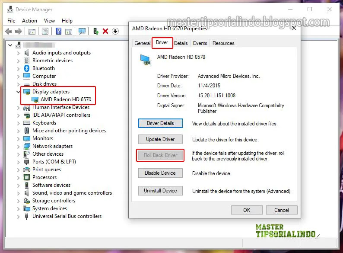This screenshot has height=253, width=343.
Task: Expand the Monitors node
Action: pyautogui.click(x=19, y=139)
